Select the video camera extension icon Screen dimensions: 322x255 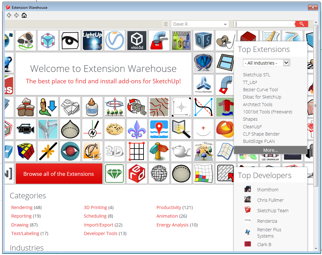[26, 129]
